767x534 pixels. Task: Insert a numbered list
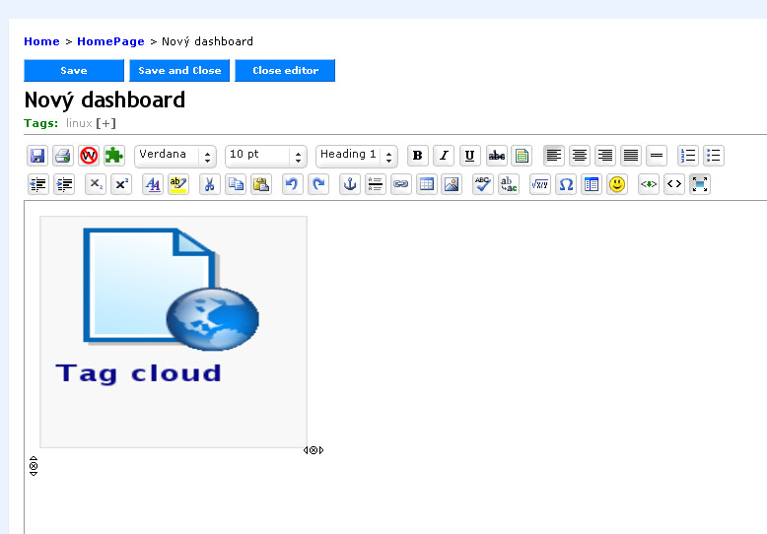688,156
